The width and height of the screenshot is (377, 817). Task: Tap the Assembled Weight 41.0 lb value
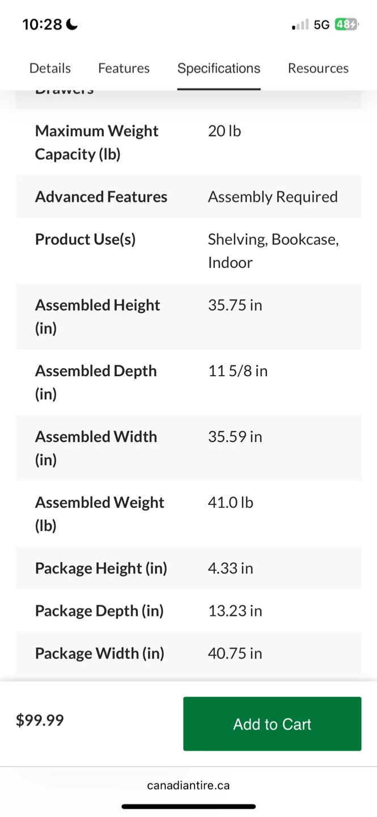point(230,503)
